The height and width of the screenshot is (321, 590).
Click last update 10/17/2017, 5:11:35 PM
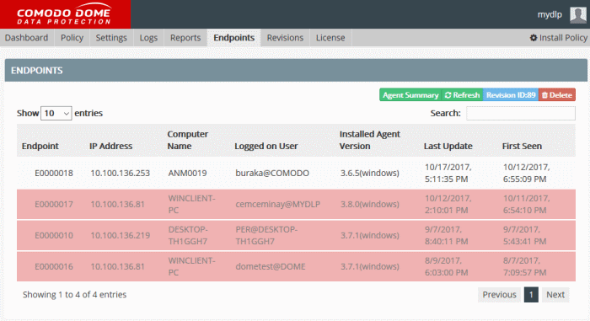tap(448, 173)
